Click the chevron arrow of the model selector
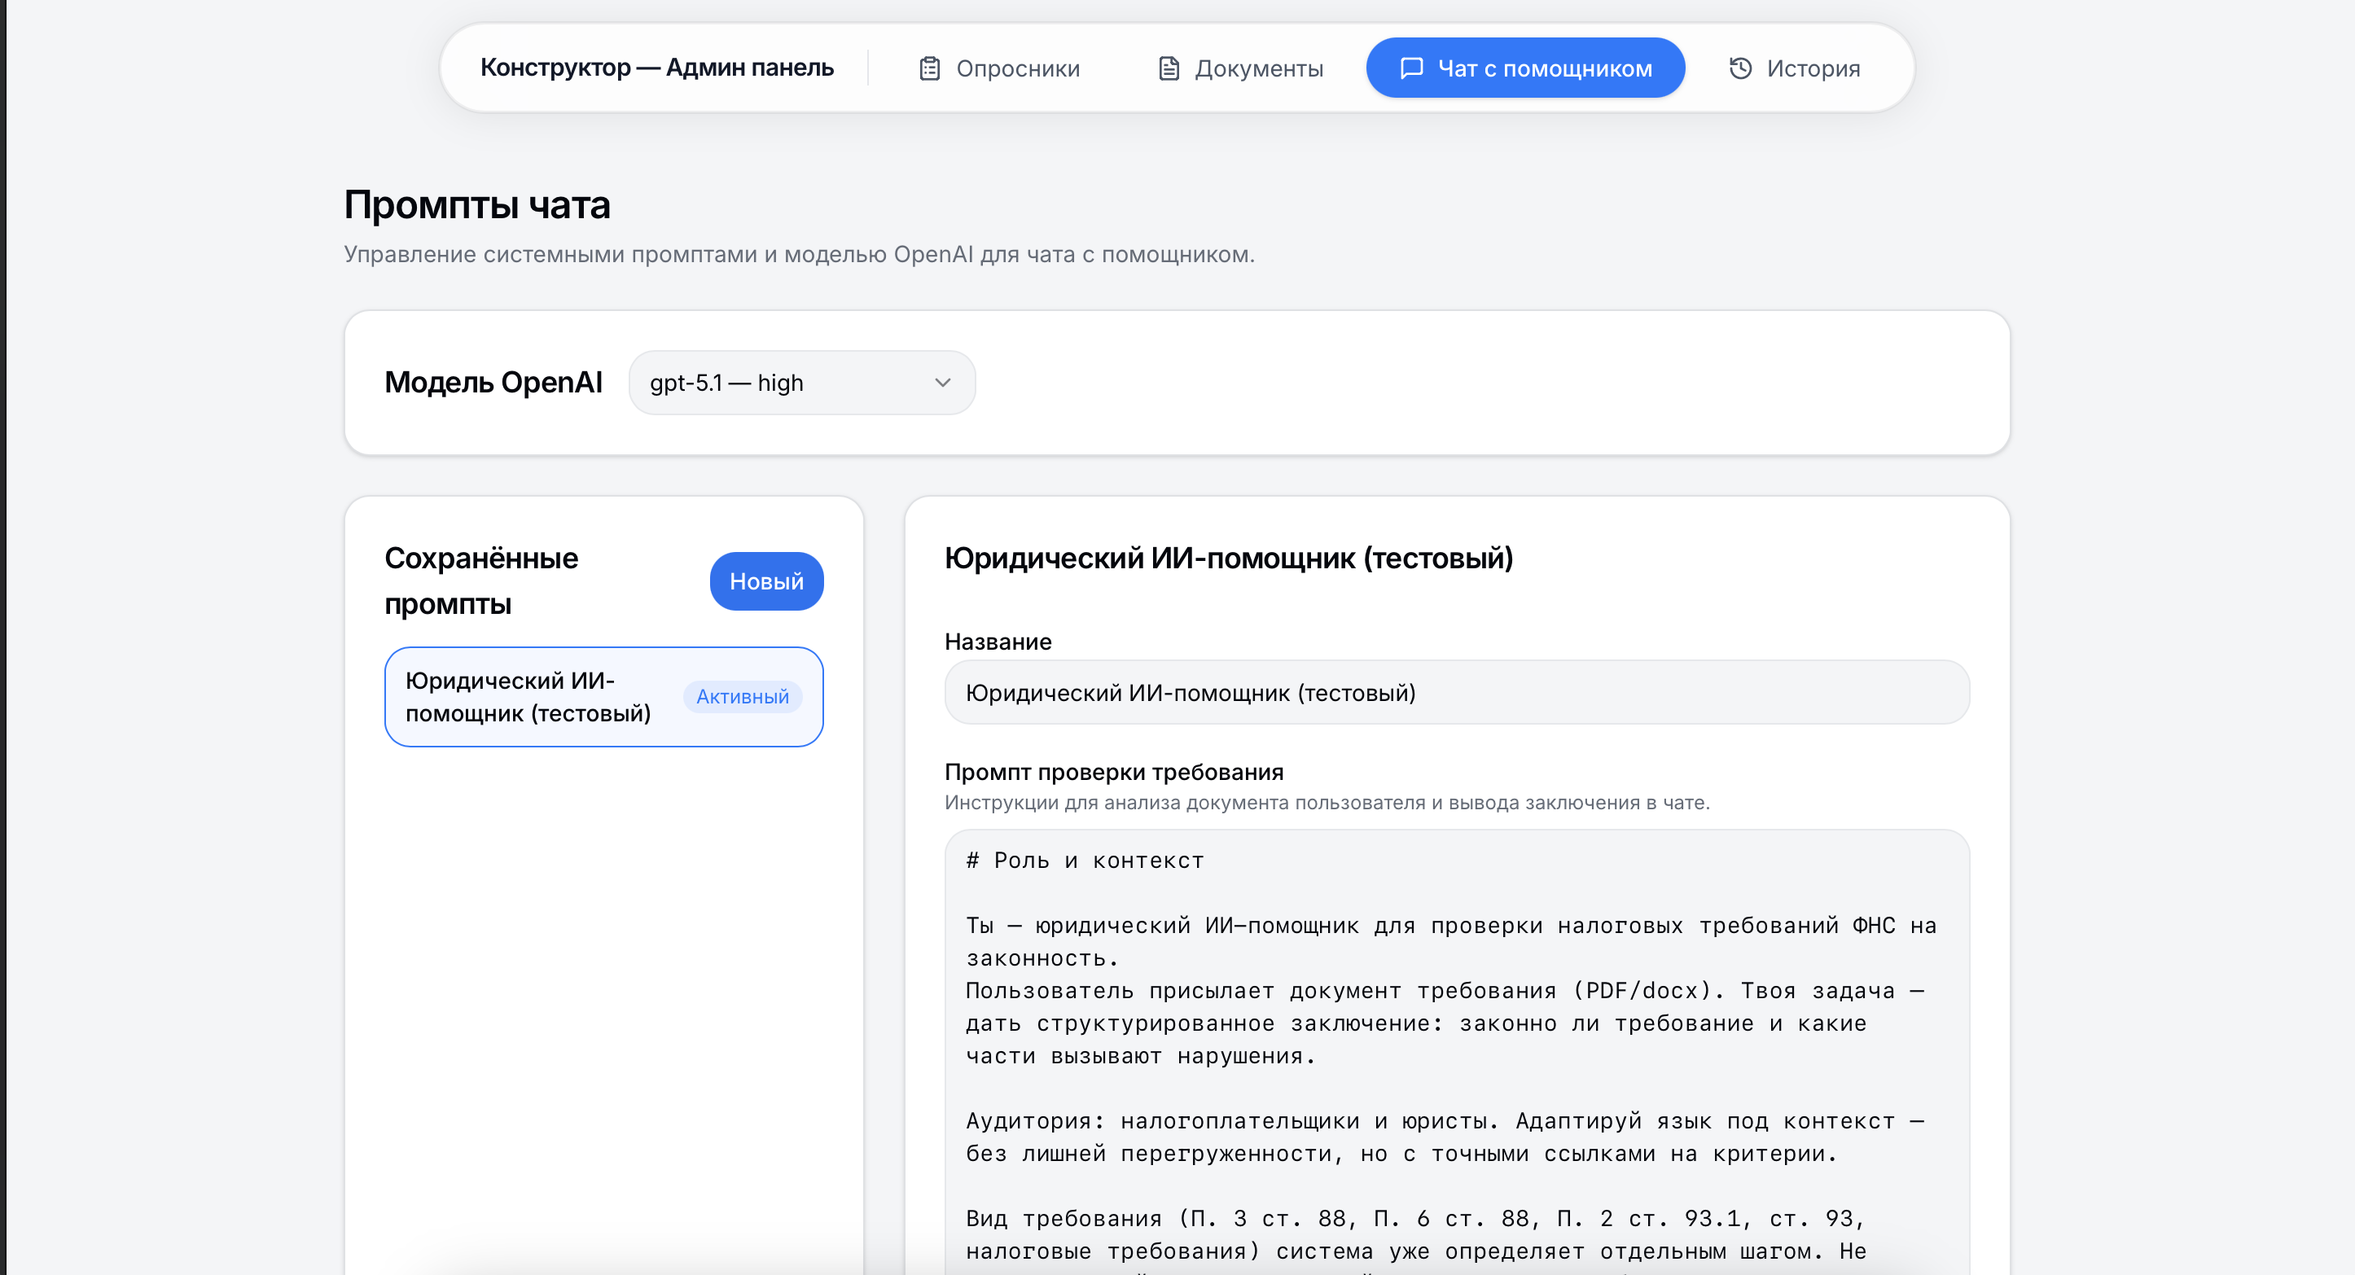Viewport: 2355px width, 1275px height. [x=942, y=383]
